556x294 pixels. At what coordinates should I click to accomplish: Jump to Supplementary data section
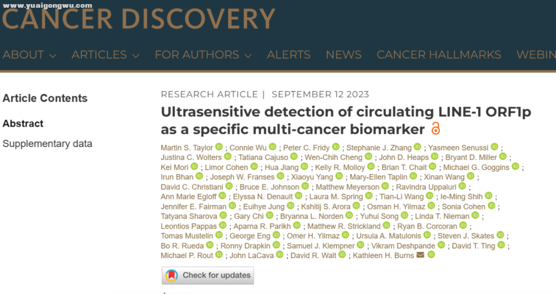click(47, 144)
